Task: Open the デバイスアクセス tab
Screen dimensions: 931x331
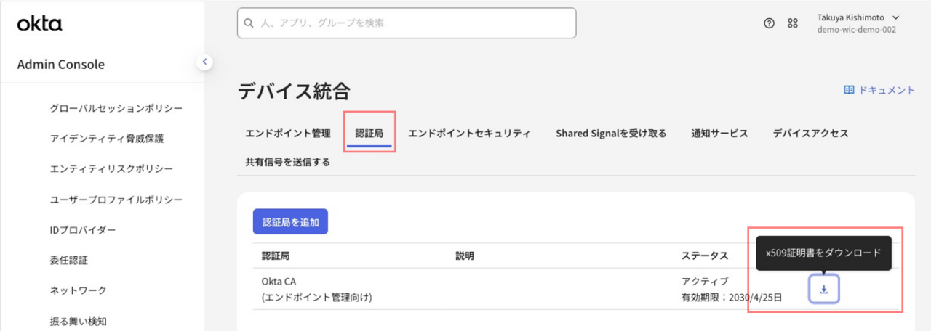Action: point(810,134)
